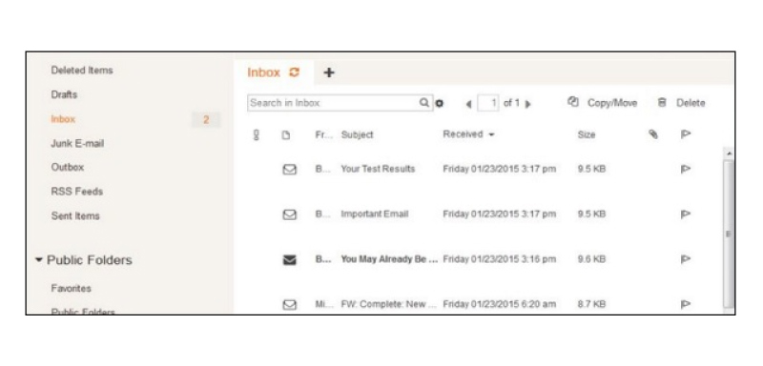Viewport: 763px width, 366px height.
Task: Click the search magnifier icon
Action: coord(424,103)
